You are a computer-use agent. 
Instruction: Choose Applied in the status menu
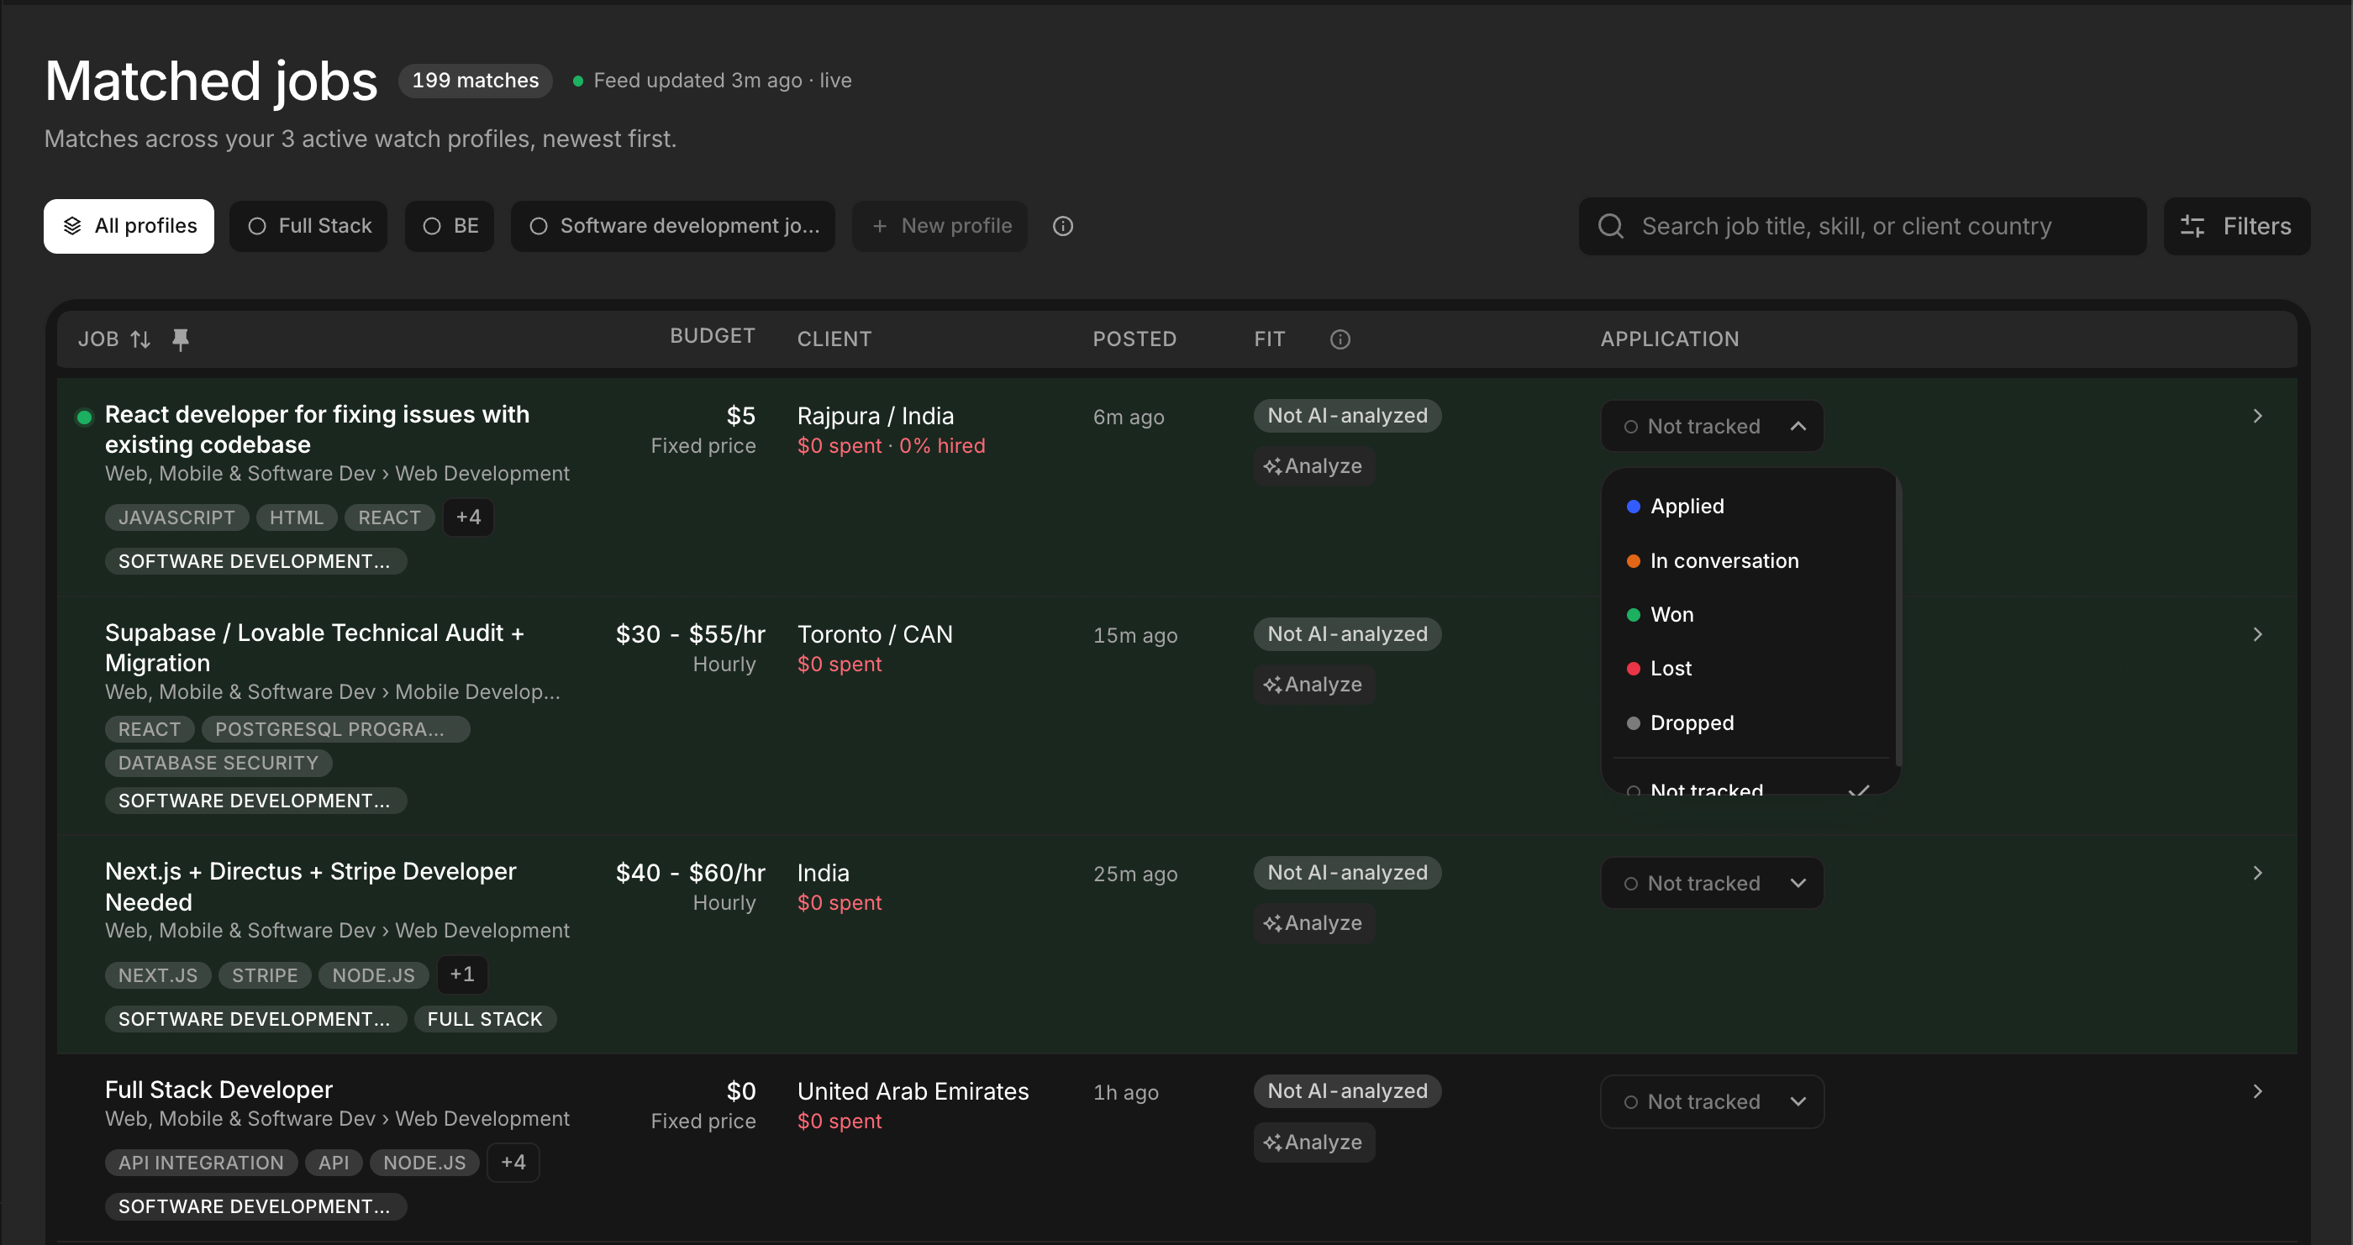pos(1750,506)
